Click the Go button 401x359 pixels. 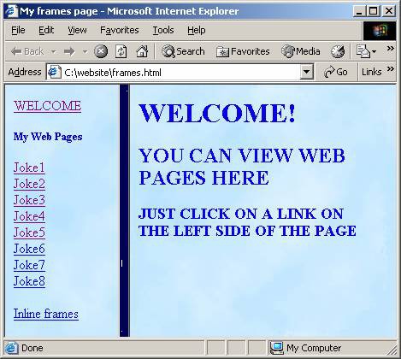point(336,72)
